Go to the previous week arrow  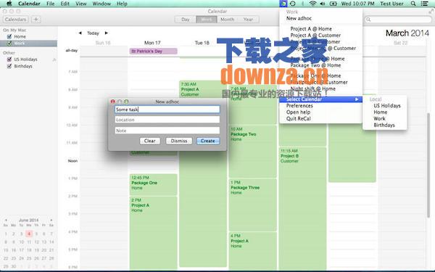coord(80,33)
